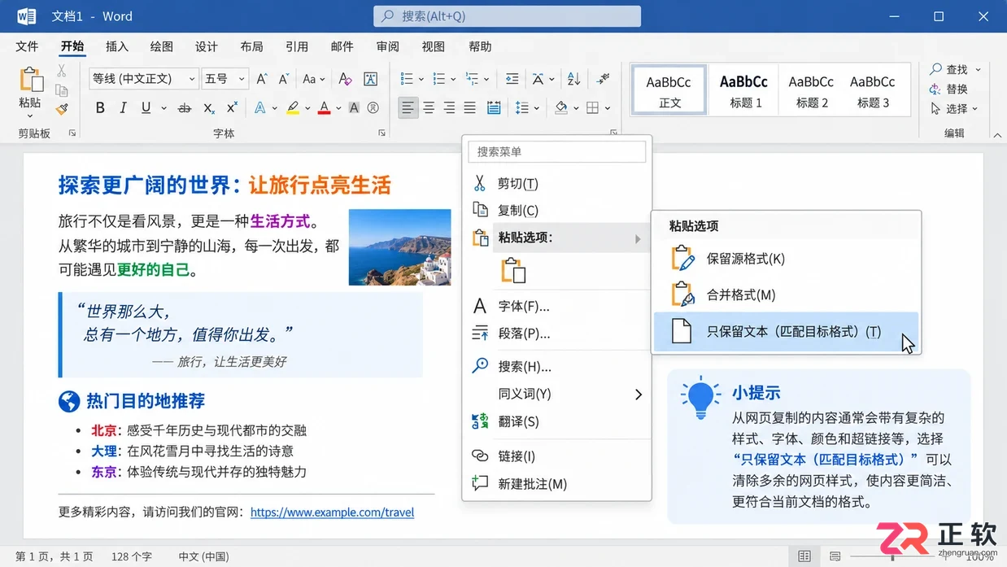Screen dimensions: 1007x567
Task: Toggle left alignment button
Action: tap(408, 107)
